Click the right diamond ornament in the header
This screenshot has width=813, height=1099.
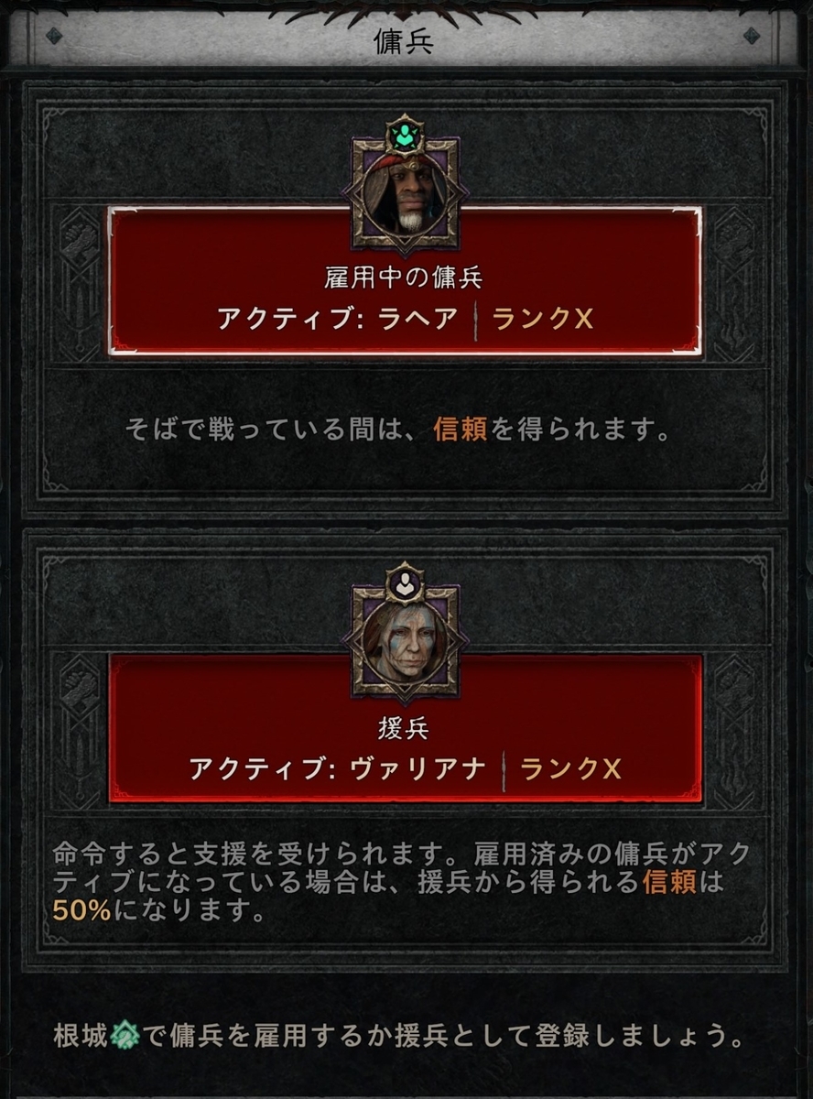pos(753,36)
